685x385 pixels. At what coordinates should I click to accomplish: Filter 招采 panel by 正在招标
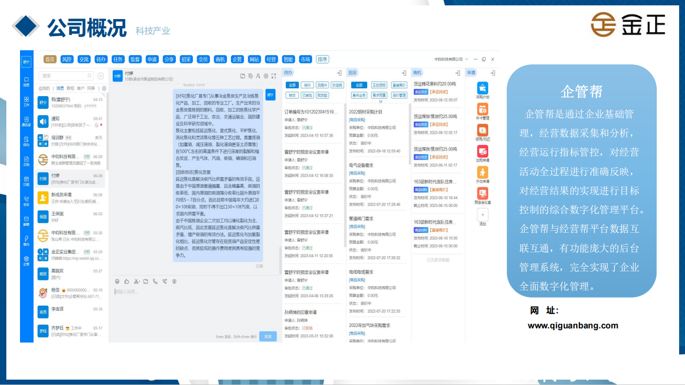pos(379,85)
